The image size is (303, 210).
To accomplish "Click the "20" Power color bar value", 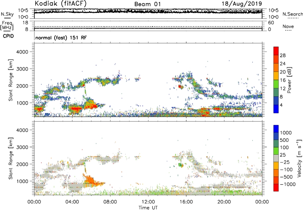I will point(283,72).
